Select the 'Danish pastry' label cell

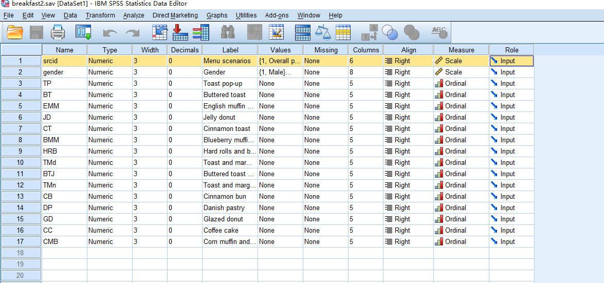tap(230, 208)
